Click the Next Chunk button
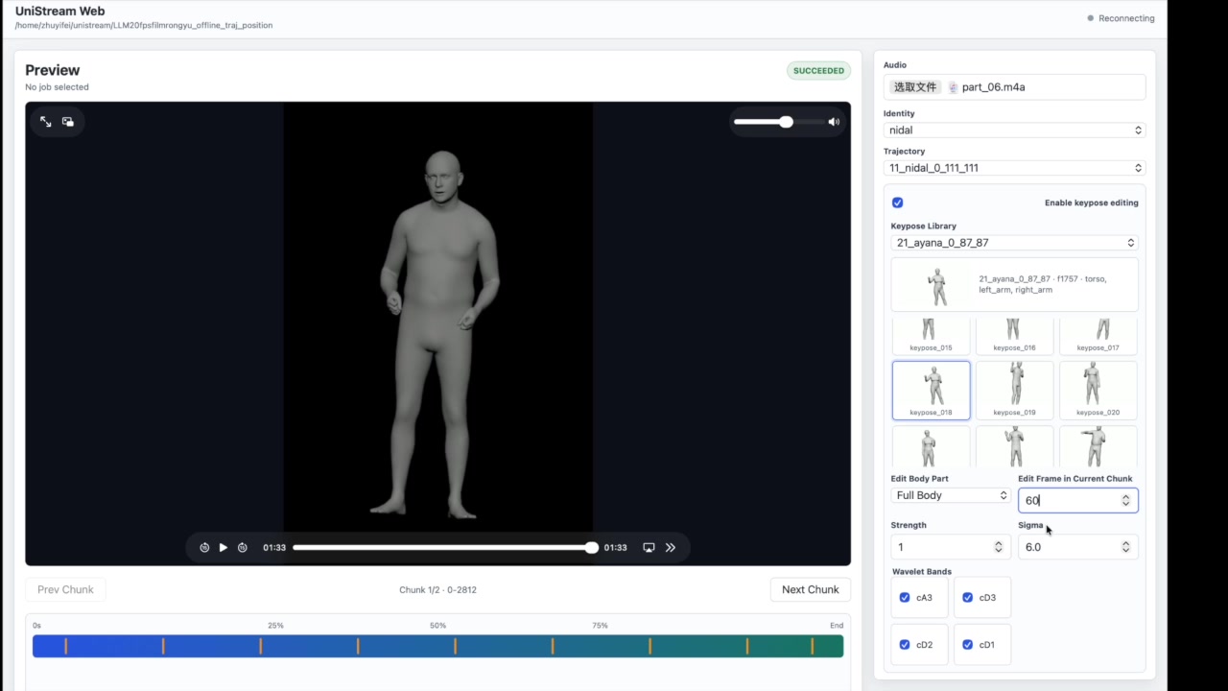The width and height of the screenshot is (1228, 691). 810,589
